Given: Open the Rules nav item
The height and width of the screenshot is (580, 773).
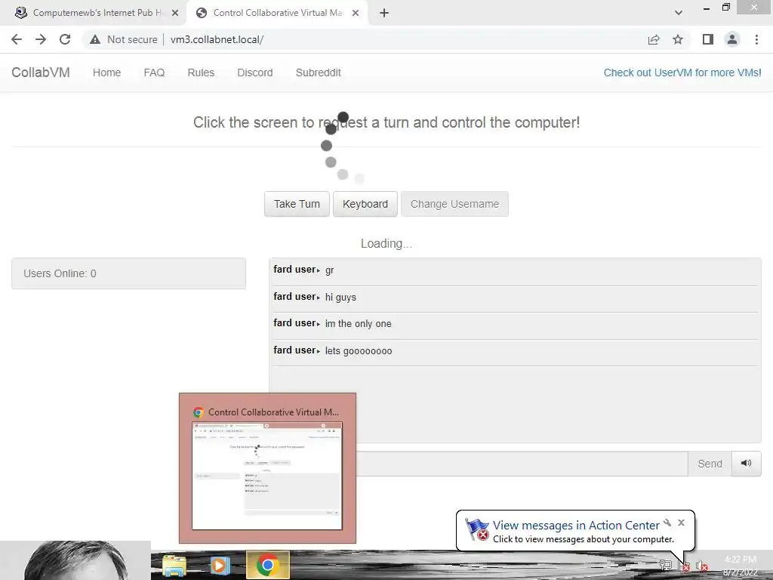Looking at the screenshot, I should click(x=201, y=72).
